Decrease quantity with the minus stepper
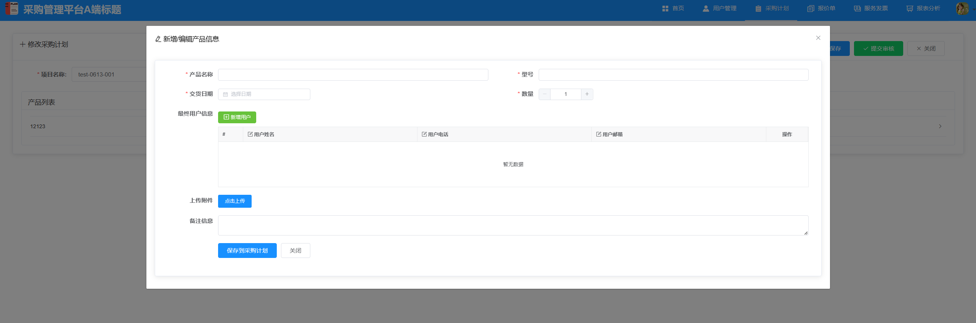 (544, 94)
